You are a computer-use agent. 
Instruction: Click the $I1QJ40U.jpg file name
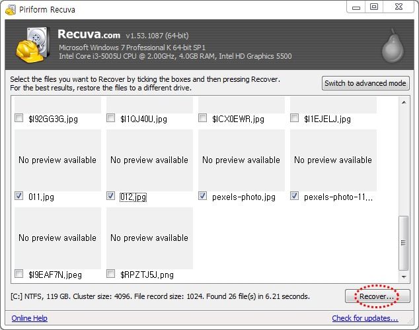pos(144,119)
